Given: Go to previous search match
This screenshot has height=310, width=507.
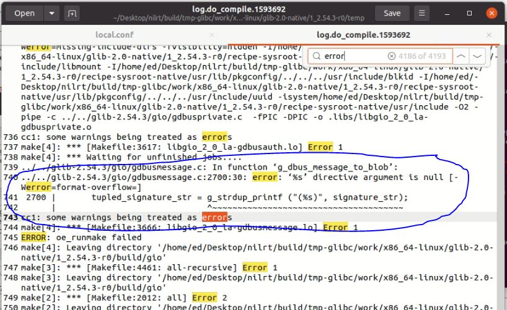Looking at the screenshot, I should tap(461, 56).
